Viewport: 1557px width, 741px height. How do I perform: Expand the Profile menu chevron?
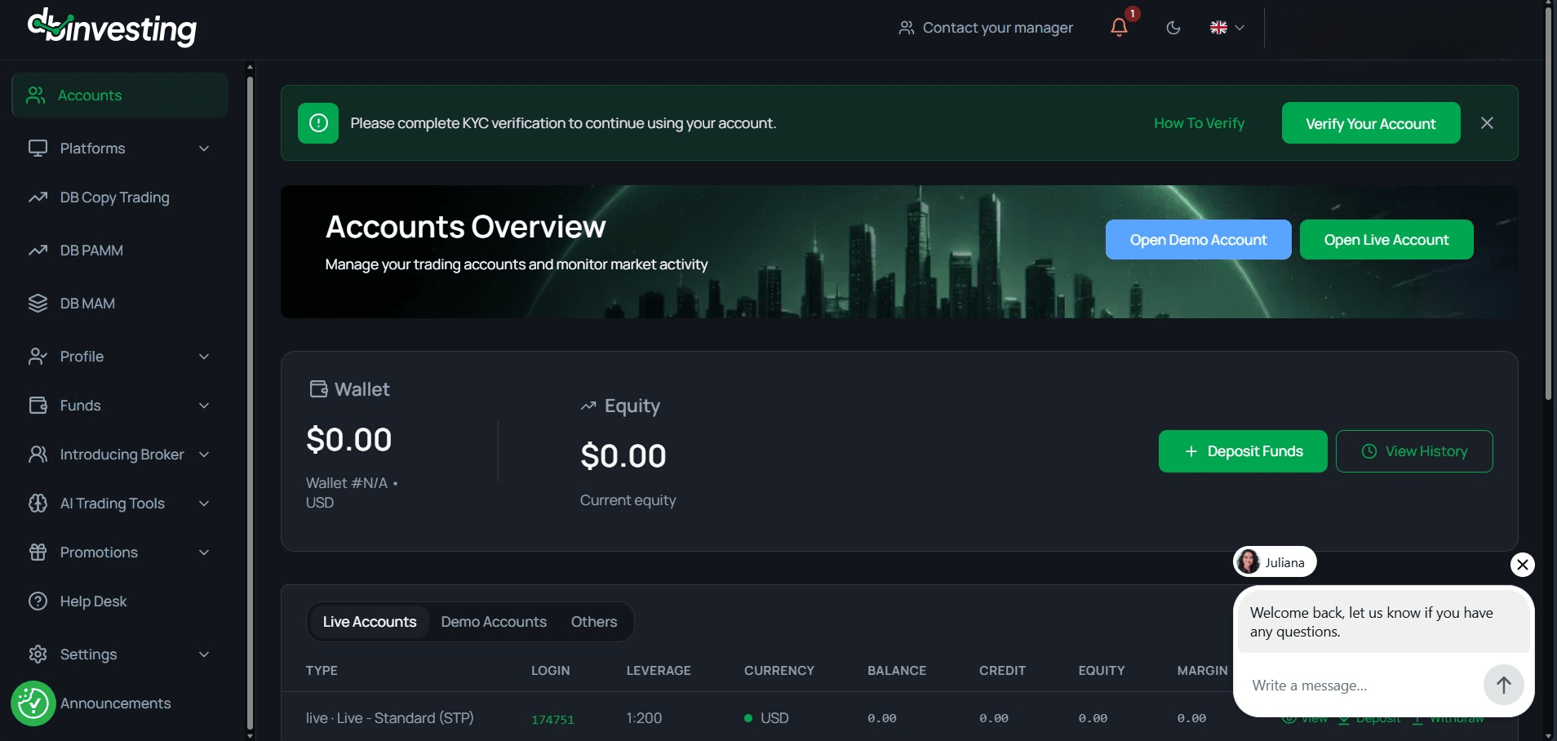(204, 357)
